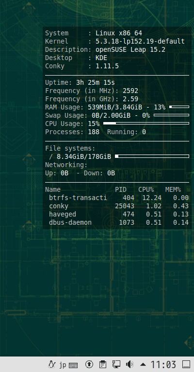Click the PID column header
This screenshot has height=372, width=194.
[x=121, y=190]
